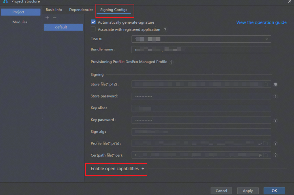Click the plus icon to add signing config
This screenshot has height=195, width=294.
coord(47,18)
